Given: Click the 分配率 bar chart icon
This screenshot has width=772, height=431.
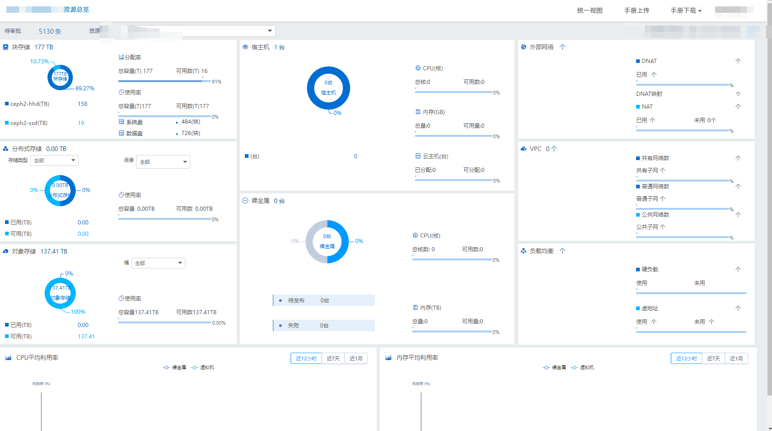Looking at the screenshot, I should [121, 57].
